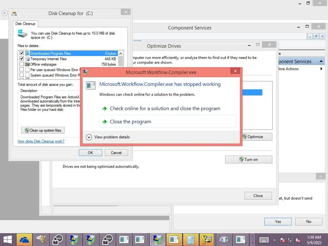Uncheck the Temporary Internet Files checkbox

(21, 59)
